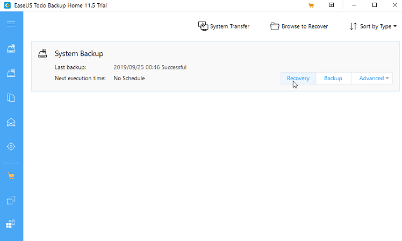The height and width of the screenshot is (241, 402).
Task: Open the Tools grid icon in sidebar
Action: [x=11, y=224]
